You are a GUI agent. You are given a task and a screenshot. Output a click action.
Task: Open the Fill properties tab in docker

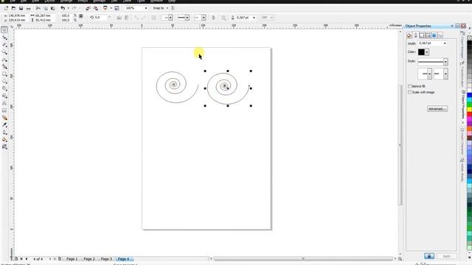click(x=409, y=35)
